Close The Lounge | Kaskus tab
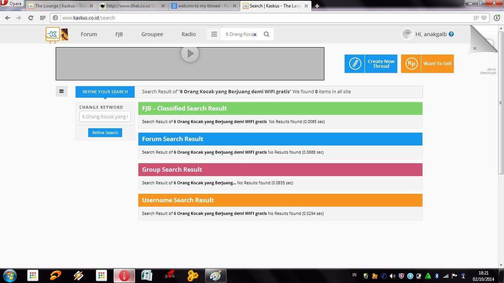This screenshot has height=283, width=504. click(x=91, y=6)
